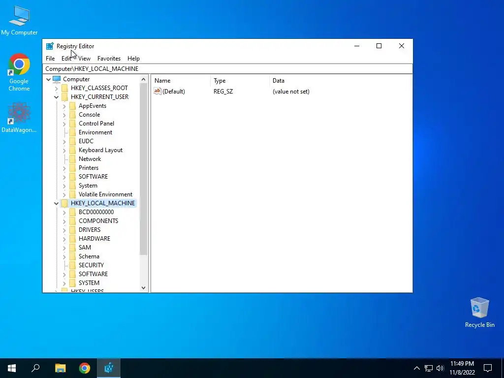Image resolution: width=504 pixels, height=378 pixels.
Task: Open File Explorer from taskbar
Action: pyautogui.click(x=60, y=368)
